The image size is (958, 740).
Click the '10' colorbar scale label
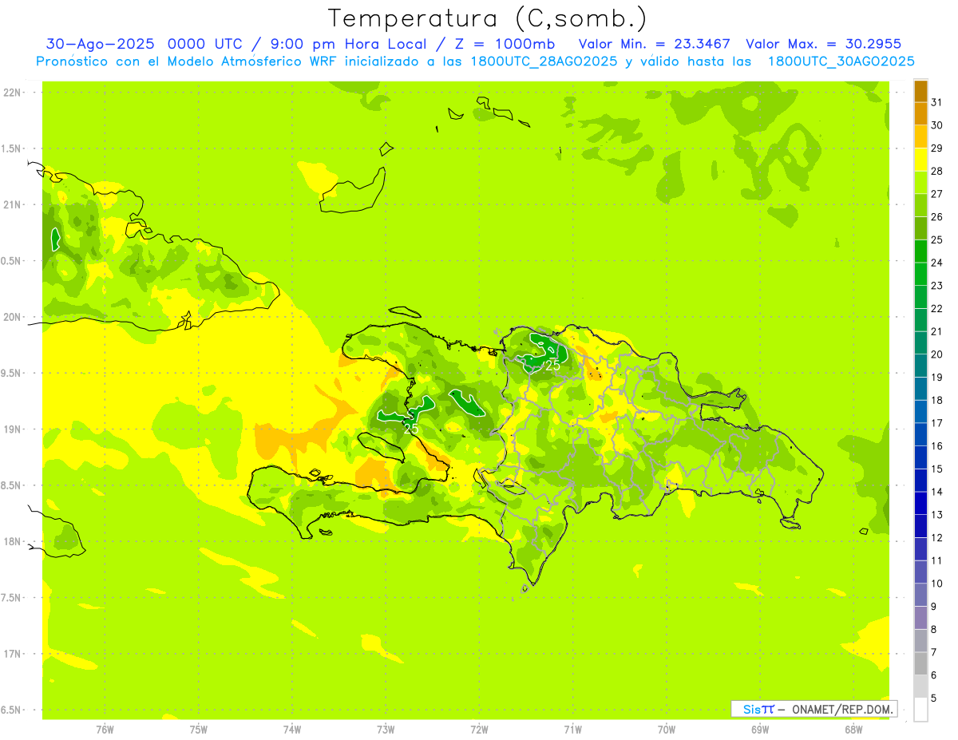(x=937, y=584)
